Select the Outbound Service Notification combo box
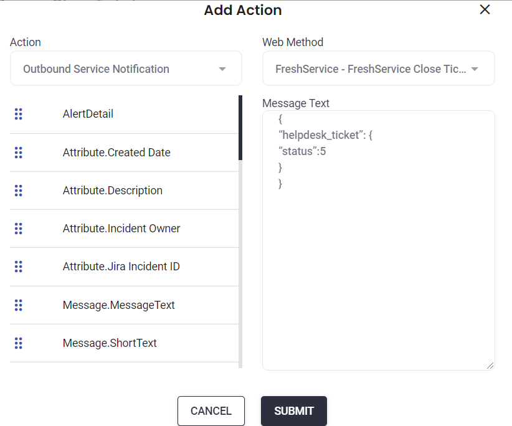512x426 pixels. click(118, 69)
